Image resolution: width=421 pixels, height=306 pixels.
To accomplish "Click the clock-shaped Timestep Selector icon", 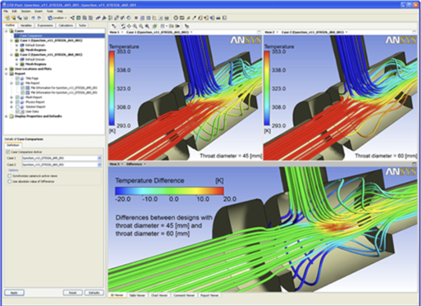I will coord(176,18).
